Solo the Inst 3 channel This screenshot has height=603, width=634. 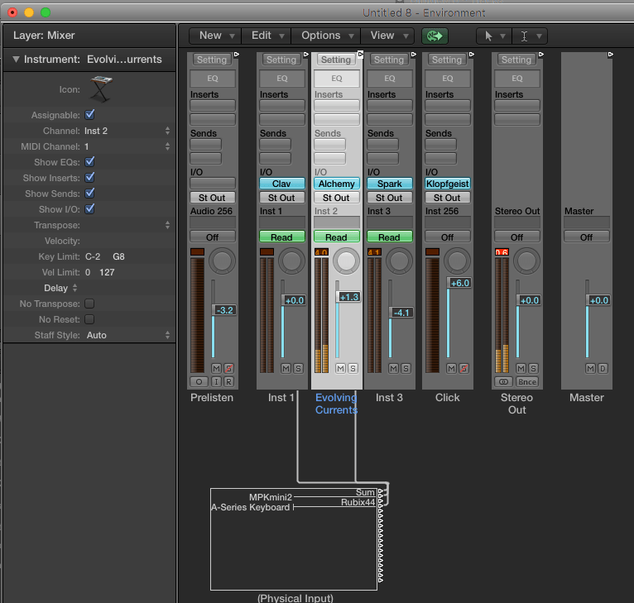pyautogui.click(x=406, y=368)
